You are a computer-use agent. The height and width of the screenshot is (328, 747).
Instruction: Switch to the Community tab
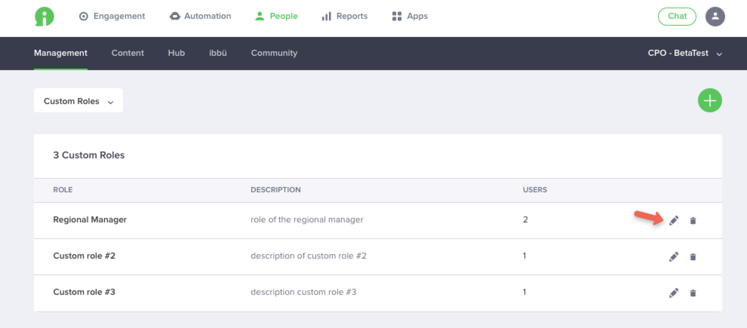coord(274,53)
